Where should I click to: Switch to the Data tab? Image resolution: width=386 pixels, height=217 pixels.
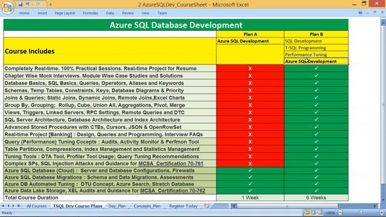point(110,13)
